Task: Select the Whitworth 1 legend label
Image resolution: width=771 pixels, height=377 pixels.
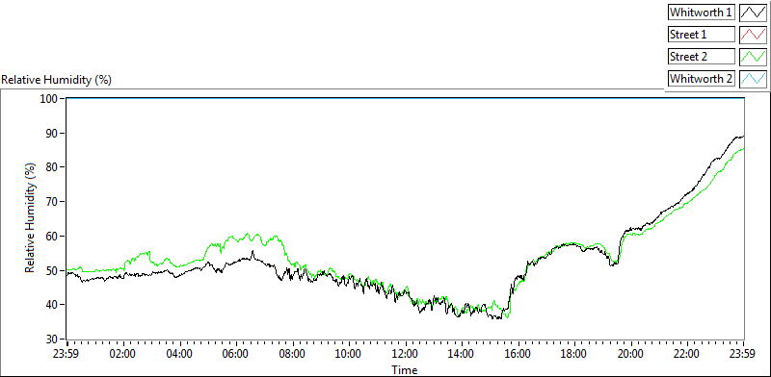Action: [702, 13]
